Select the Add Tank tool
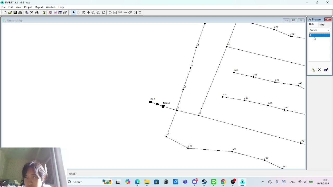The image size is (333, 187). tap(120, 13)
